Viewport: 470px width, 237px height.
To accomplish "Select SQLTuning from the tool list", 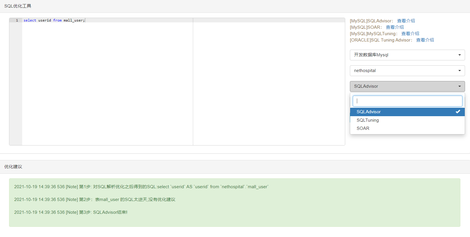I will point(368,120).
